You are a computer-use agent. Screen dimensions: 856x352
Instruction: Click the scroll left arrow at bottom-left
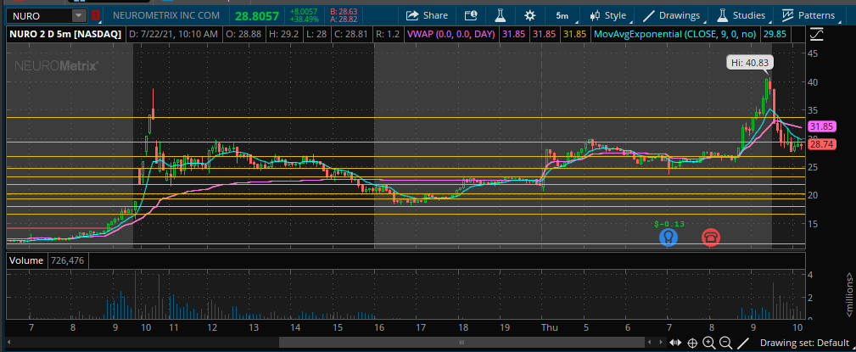(x=10, y=343)
